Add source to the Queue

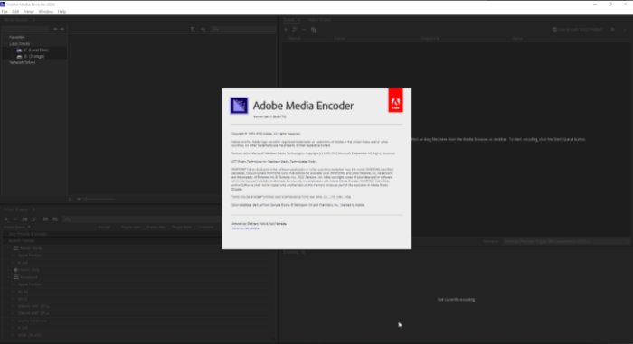pos(286,30)
